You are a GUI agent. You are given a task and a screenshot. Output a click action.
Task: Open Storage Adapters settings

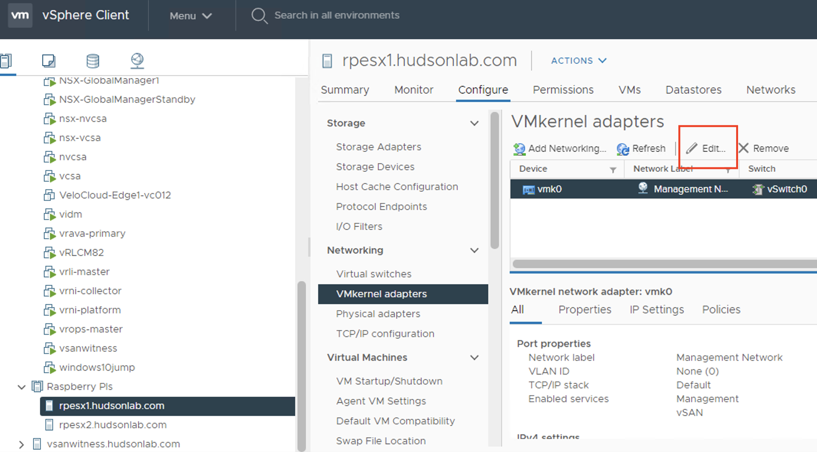[378, 147]
